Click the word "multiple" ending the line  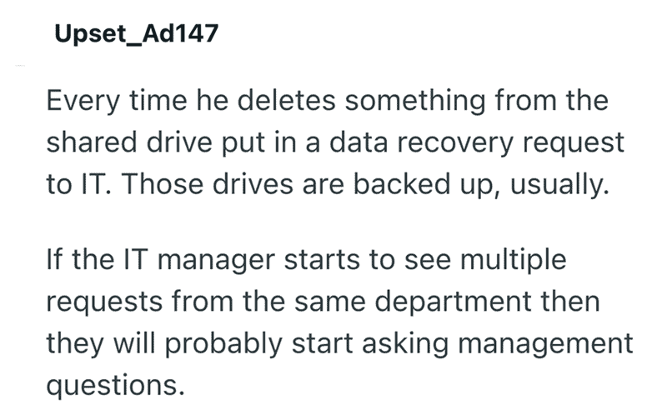(514, 261)
